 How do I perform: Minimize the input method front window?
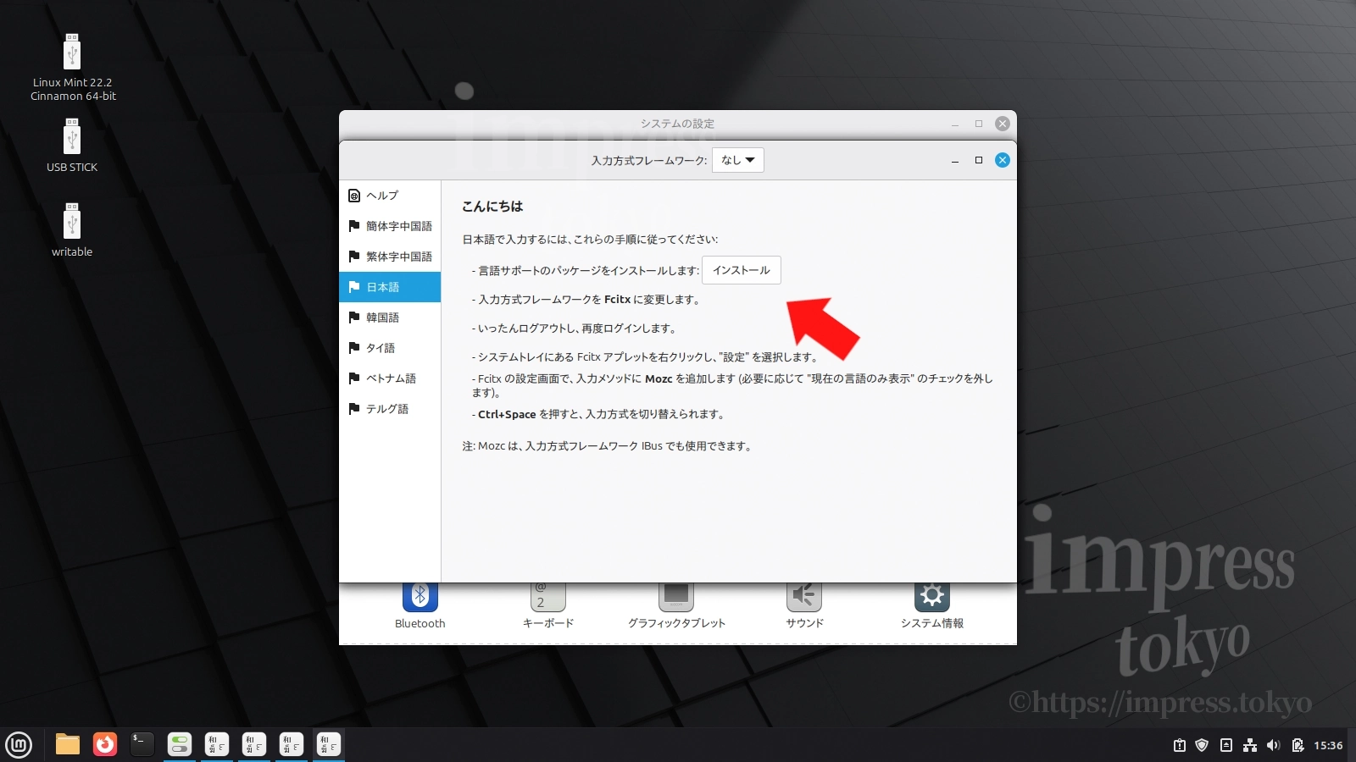point(955,160)
